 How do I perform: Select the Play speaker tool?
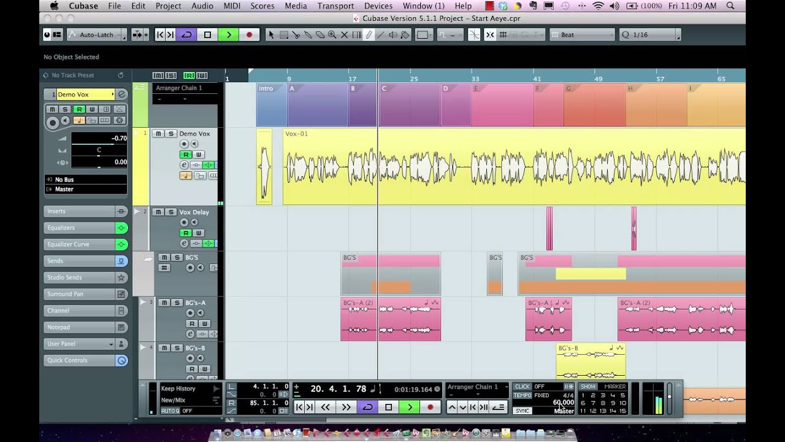coord(393,35)
